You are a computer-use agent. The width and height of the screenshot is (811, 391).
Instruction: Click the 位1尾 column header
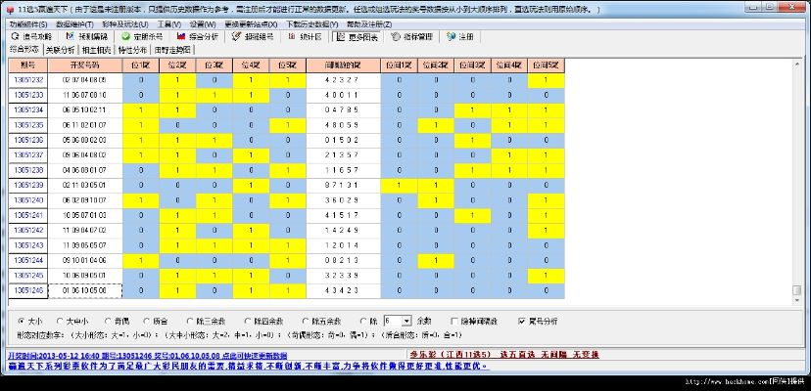141,65
